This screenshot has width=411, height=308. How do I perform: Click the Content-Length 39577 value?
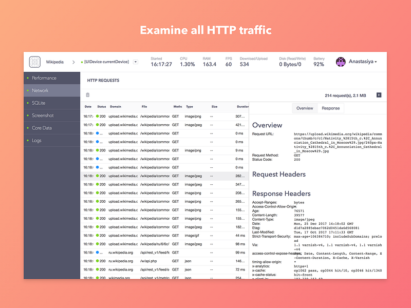point(299,215)
